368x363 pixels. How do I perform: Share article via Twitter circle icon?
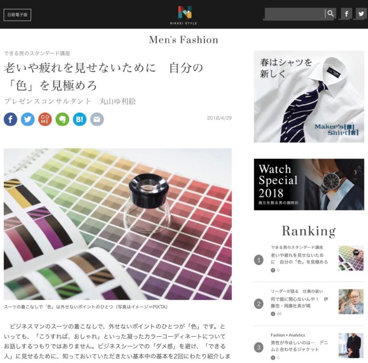click(x=28, y=119)
